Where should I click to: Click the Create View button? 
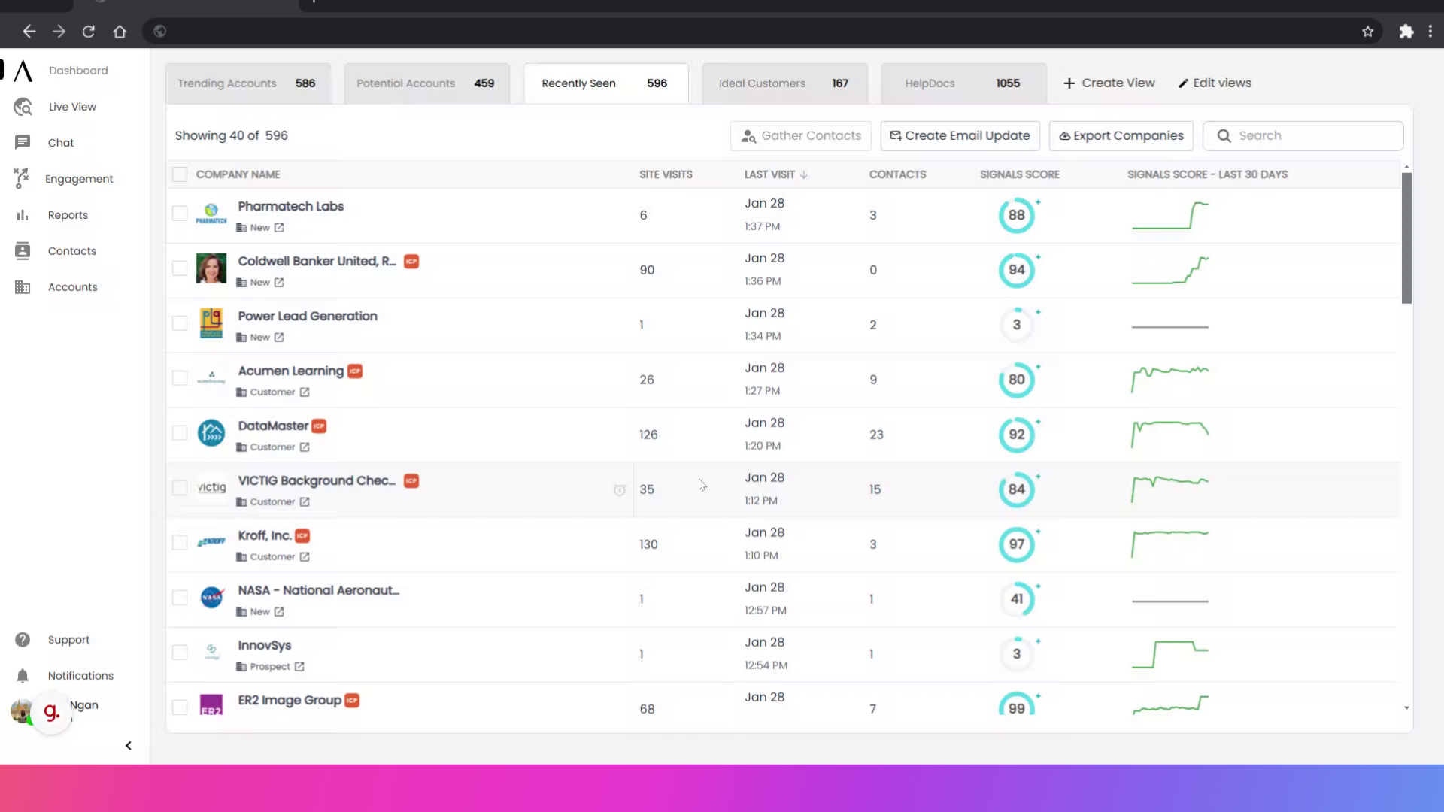1109,83
